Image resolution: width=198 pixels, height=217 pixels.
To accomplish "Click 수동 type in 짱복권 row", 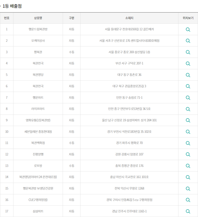I will (x=72, y=52).
